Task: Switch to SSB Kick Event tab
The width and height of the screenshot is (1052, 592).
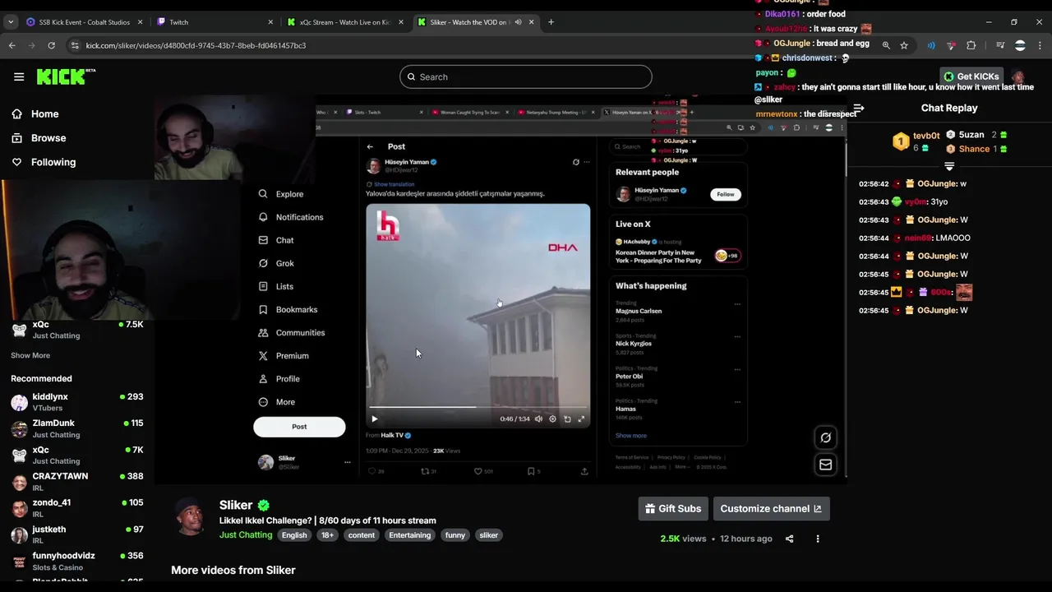Action: pyautogui.click(x=83, y=22)
